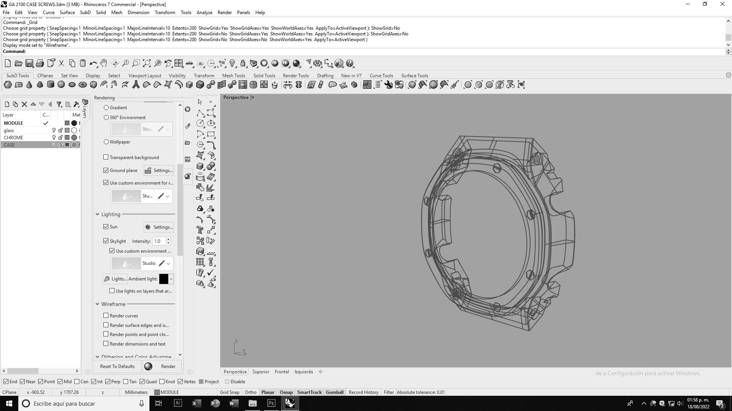Click the Four Viewports layout icon
The image size is (732, 411).
tap(178, 64)
